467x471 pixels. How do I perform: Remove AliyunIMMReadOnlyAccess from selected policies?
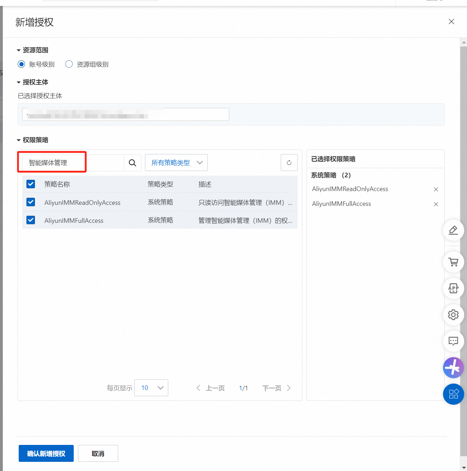pyautogui.click(x=436, y=189)
